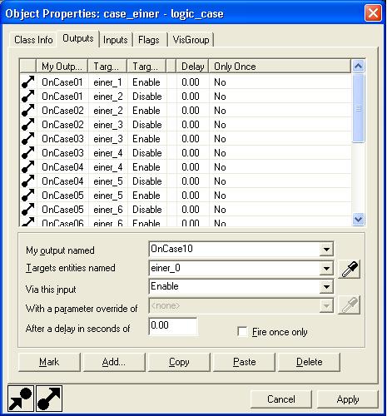Click the delay in seconds input field
The image size is (387, 416).
(173, 326)
